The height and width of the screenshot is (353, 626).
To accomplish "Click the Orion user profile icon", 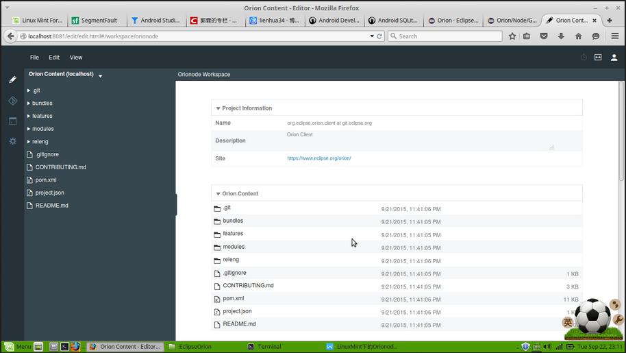I will click(x=614, y=58).
